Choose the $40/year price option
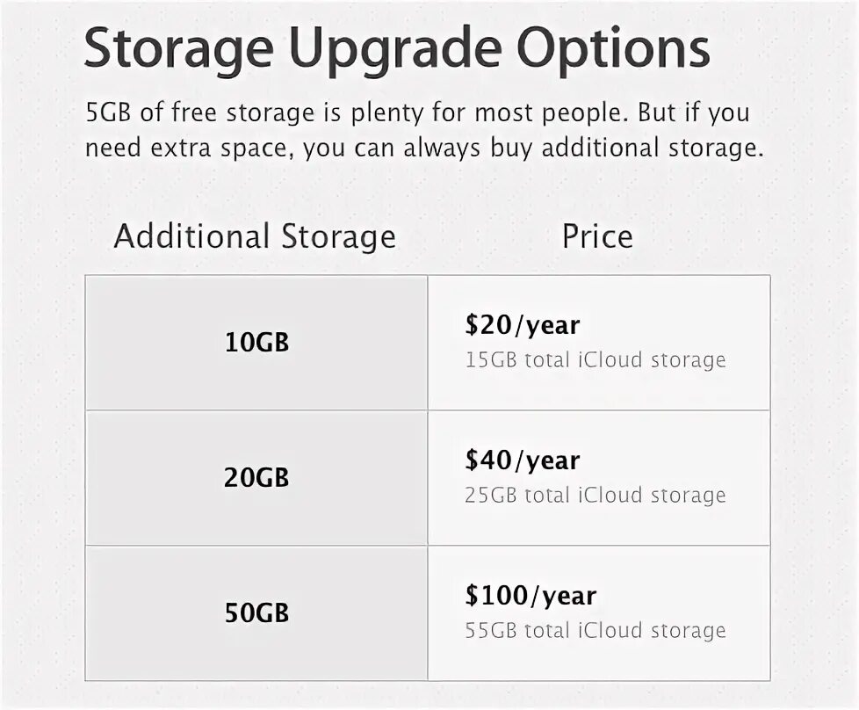Image resolution: width=859 pixels, height=710 pixels. (x=522, y=460)
